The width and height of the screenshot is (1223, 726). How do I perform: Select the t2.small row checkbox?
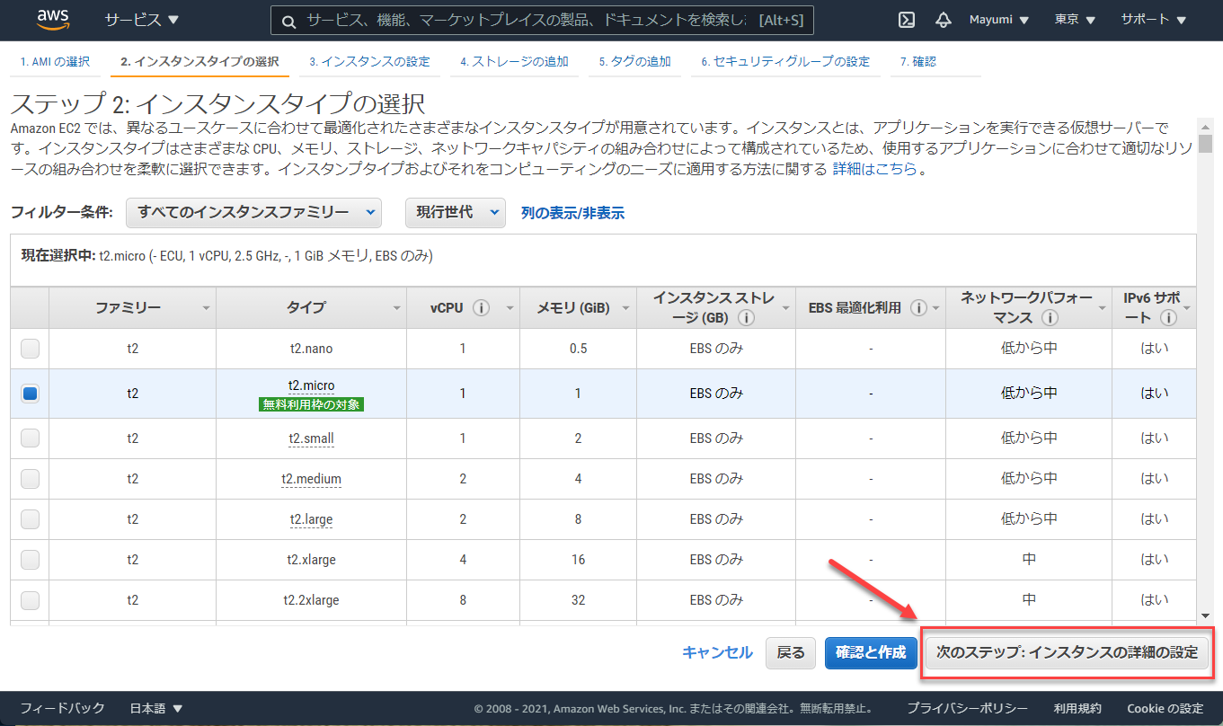[30, 438]
